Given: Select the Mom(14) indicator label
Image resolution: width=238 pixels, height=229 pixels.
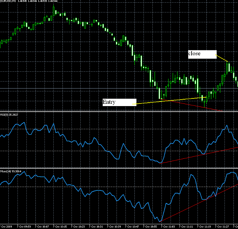Looking at the screenshot, I should [11, 171].
